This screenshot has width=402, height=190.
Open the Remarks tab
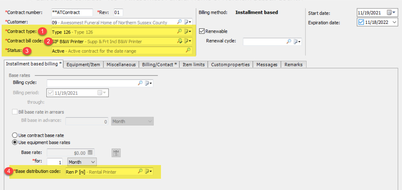pyautogui.click(x=293, y=64)
